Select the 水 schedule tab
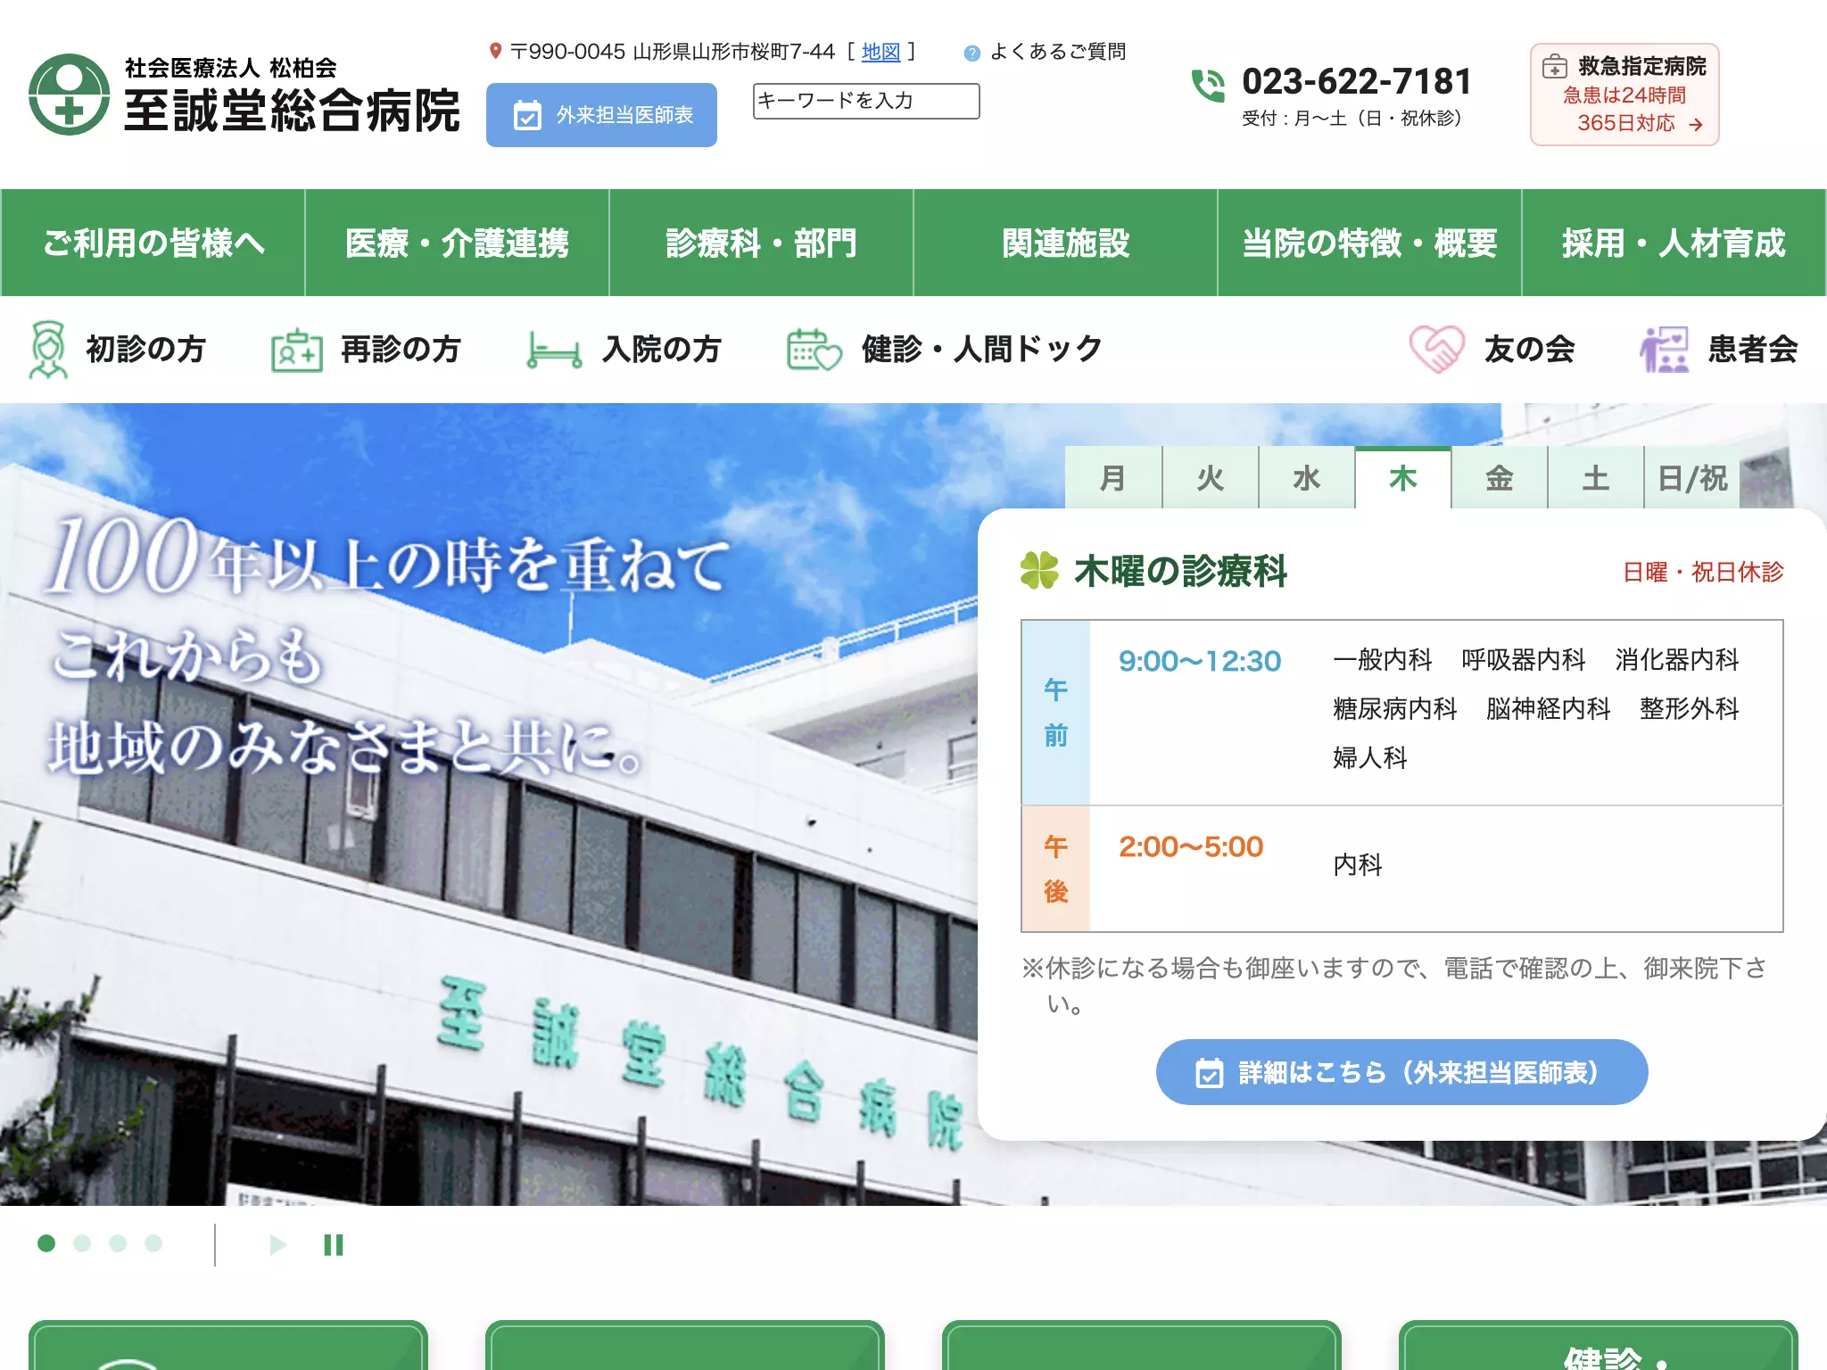This screenshot has width=1827, height=1370. click(1306, 478)
